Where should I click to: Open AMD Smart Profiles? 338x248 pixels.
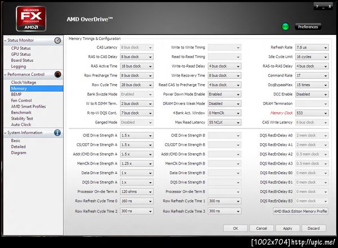tap(29, 107)
